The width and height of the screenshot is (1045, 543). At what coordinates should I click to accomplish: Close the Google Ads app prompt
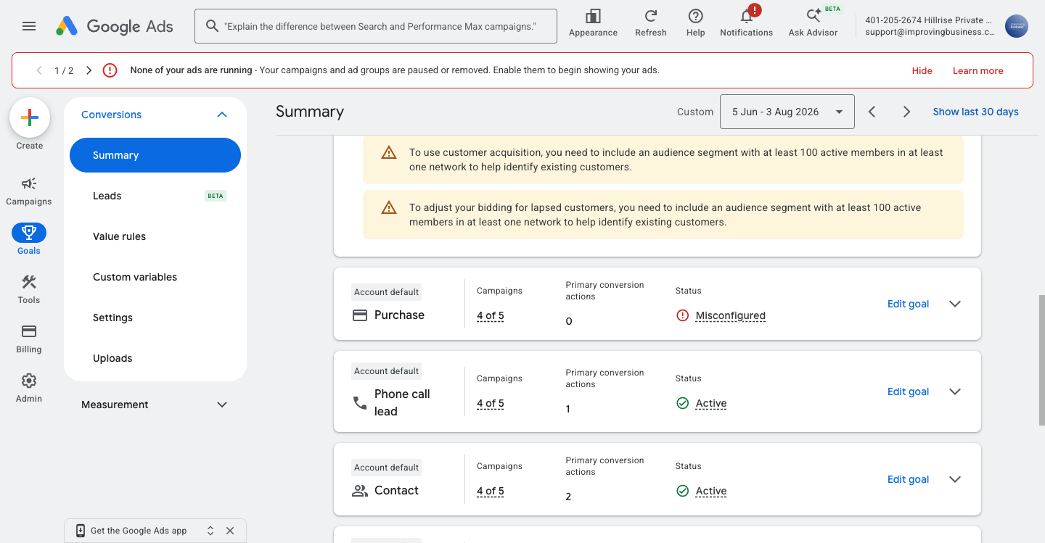[x=230, y=531]
